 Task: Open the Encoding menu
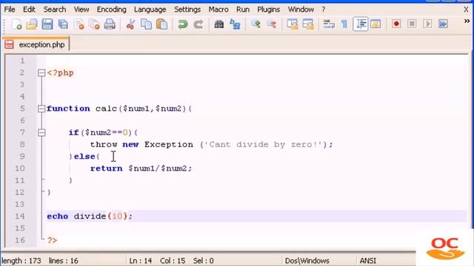coord(111,10)
